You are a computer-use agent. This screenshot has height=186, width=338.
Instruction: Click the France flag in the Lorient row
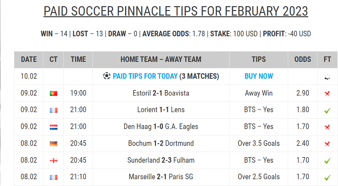(x=54, y=110)
